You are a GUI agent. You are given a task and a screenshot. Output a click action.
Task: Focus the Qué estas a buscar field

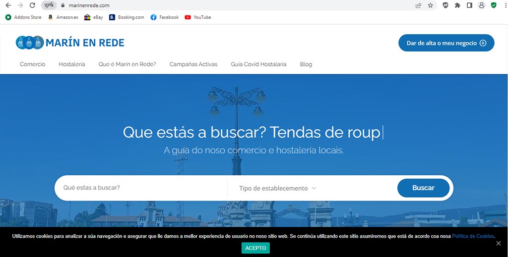(141, 188)
